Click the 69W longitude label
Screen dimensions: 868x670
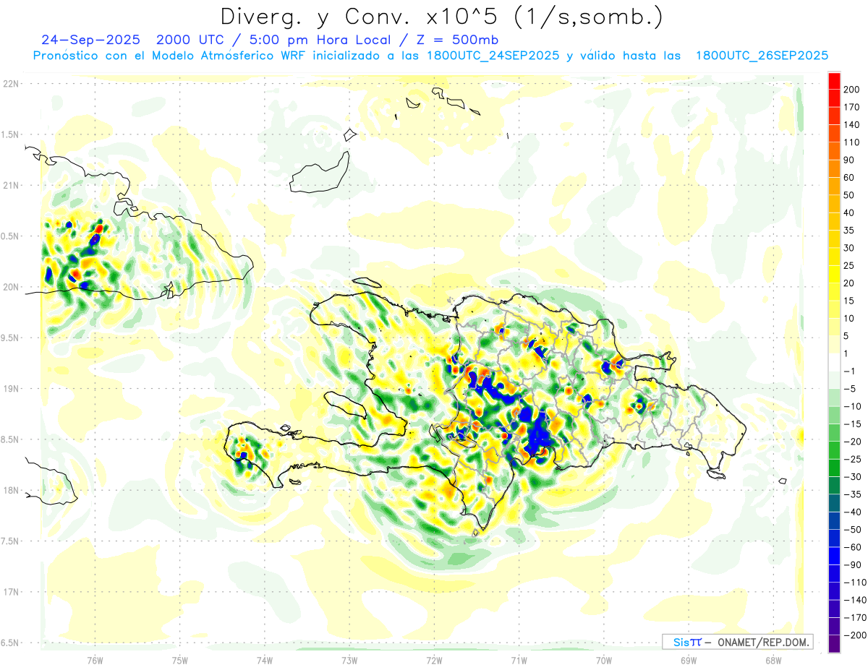tap(689, 660)
